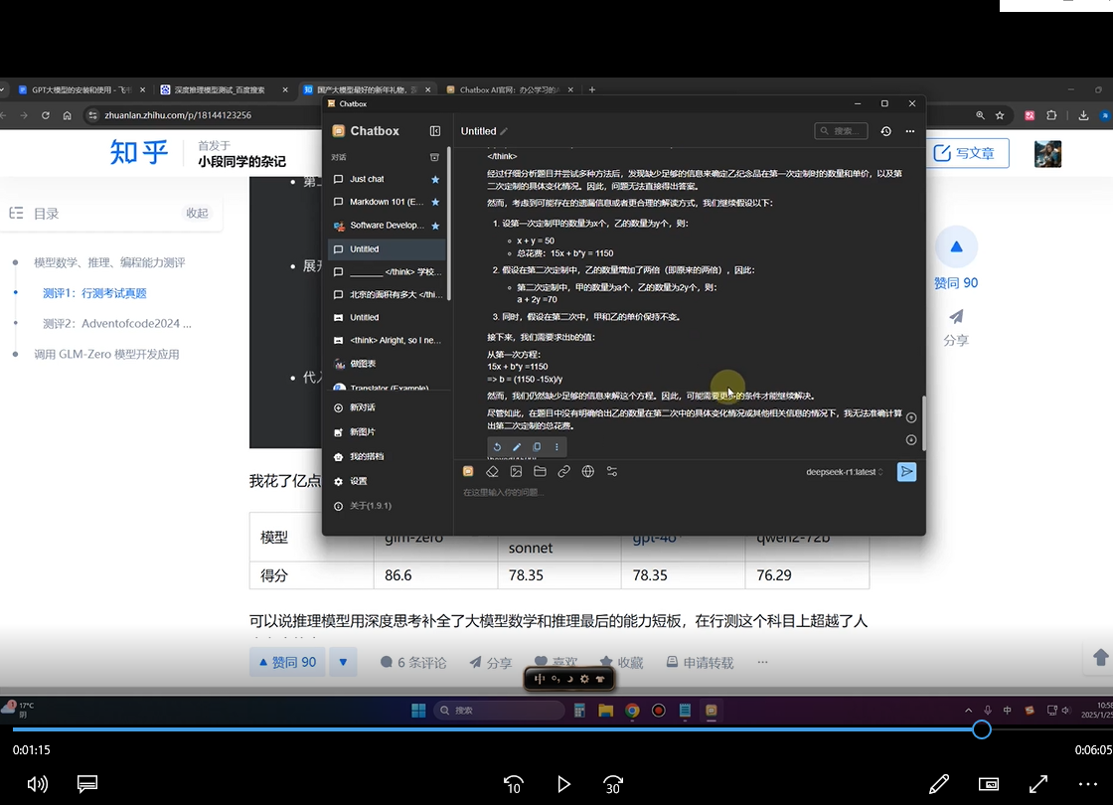Toggle captions in video player
Viewport: 1113px width, 805px height.
87,784
